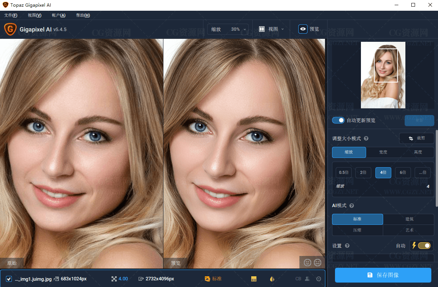Click the 保存图像 save button

383,275
